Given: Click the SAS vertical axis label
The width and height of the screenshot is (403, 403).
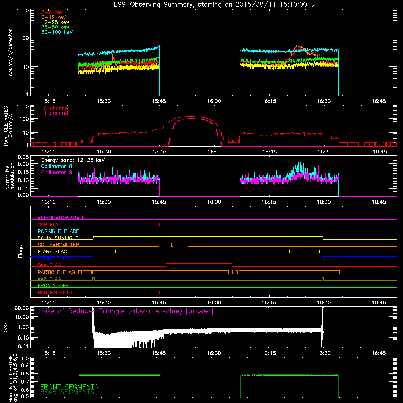Looking at the screenshot, I should (6, 327).
